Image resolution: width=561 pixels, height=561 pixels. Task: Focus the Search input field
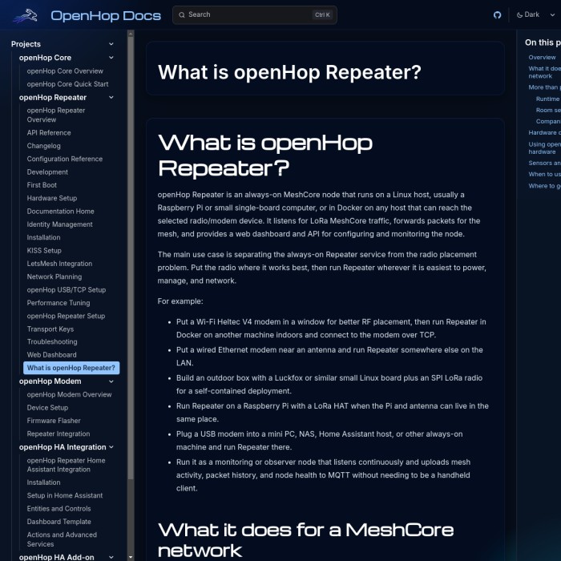coord(254,14)
